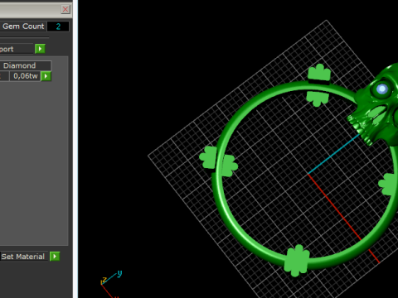398x298 pixels.
Task: Select the clover ornament at bottom of ring
Action: pyautogui.click(x=297, y=260)
